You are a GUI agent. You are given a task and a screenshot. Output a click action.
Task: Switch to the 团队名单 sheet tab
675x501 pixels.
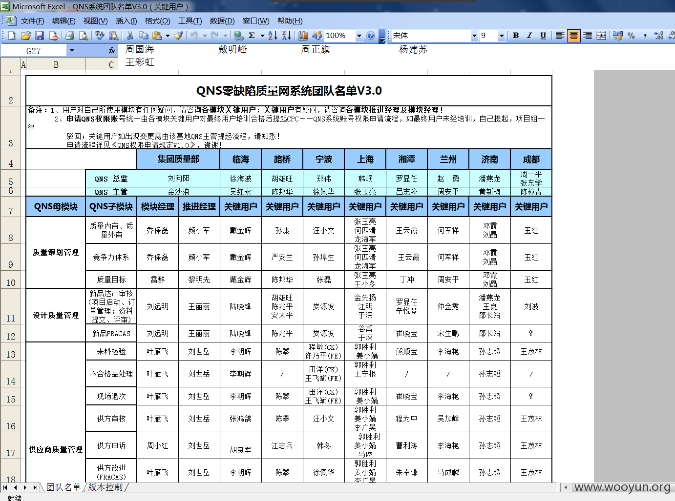click(63, 487)
